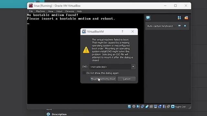Click Mount and Retry Boot button

(x=103, y=79)
